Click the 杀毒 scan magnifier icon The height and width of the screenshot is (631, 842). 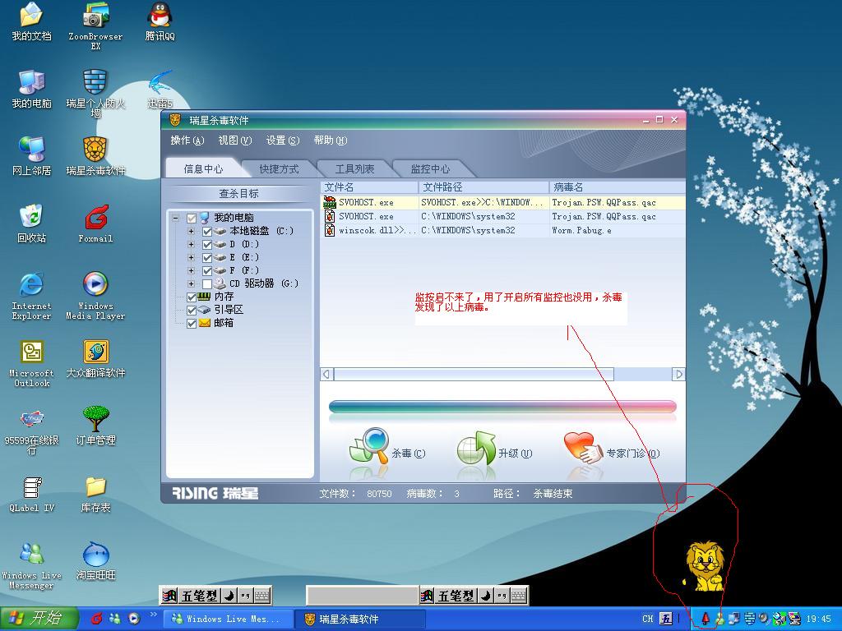click(x=368, y=446)
